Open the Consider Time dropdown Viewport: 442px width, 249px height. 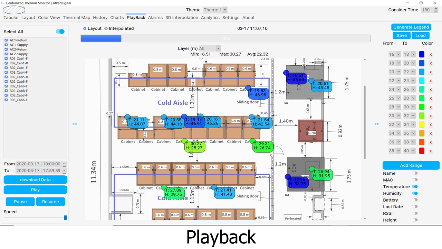pyautogui.click(x=429, y=10)
